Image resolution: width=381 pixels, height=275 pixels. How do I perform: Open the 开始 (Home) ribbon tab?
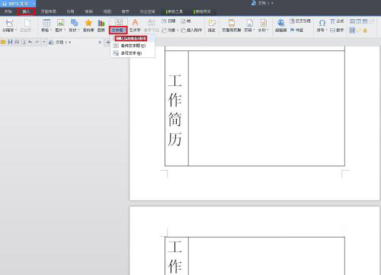8,11
